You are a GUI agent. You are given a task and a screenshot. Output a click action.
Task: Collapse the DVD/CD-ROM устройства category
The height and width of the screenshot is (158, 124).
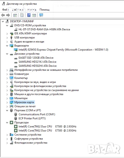point(7,25)
